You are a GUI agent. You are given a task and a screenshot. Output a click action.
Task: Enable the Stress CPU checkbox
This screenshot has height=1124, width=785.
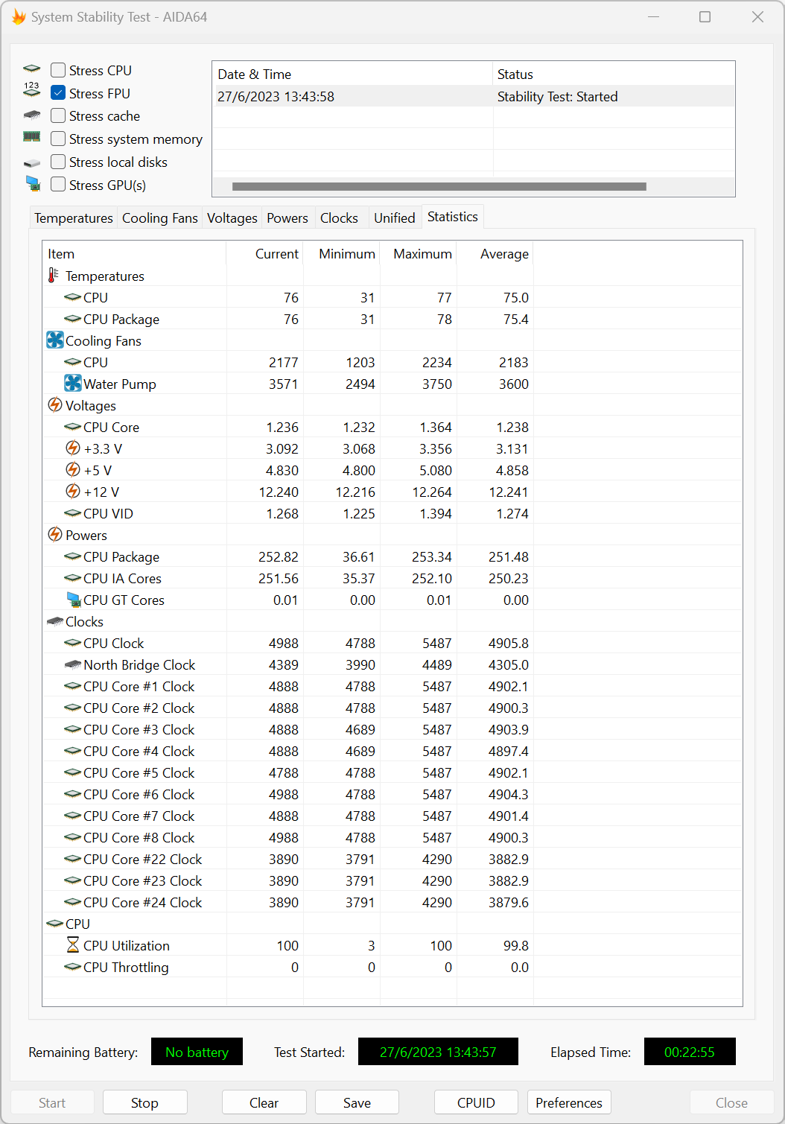point(58,70)
